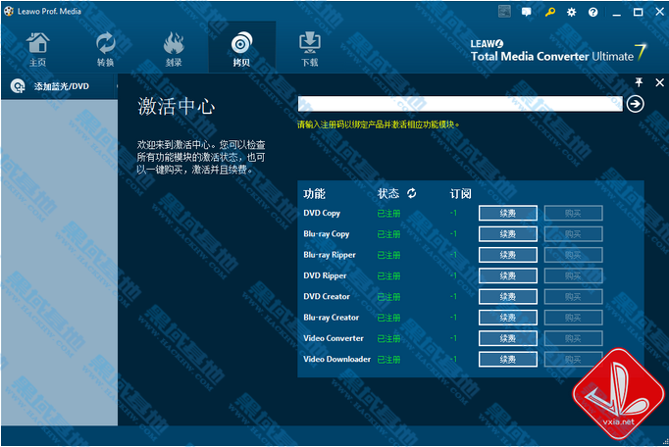Click the 功能 column header
Screen dimensions: 669x447
coord(314,194)
